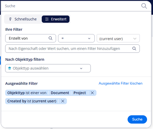Screen dimensions: 153x129
Task: Remove the Objekttyp filter chip with X
Action: (x=92, y=93)
